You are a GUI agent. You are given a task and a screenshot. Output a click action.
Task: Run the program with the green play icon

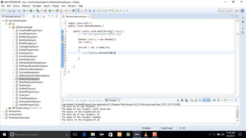(31, 11)
